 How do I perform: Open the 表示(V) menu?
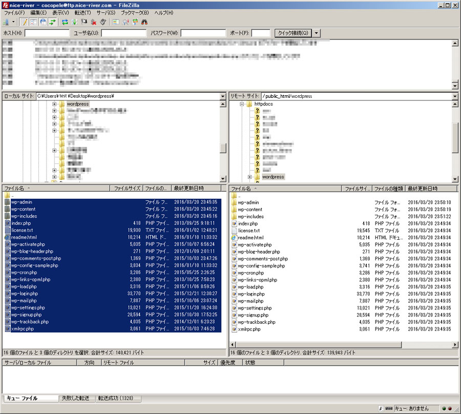[60, 13]
